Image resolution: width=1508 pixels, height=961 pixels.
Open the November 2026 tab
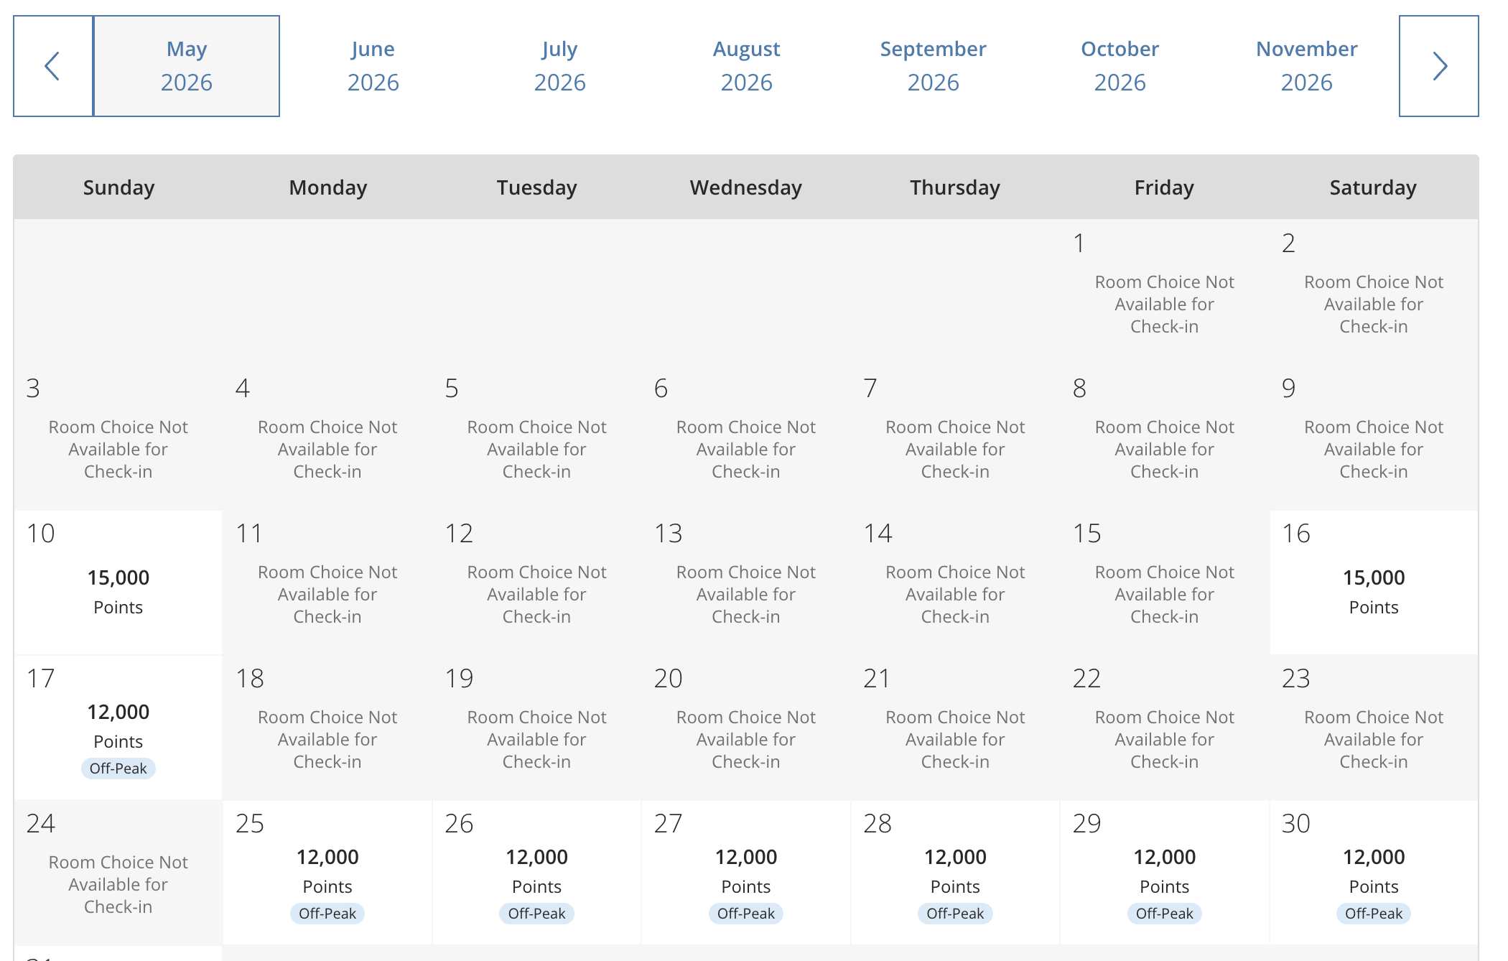pyautogui.click(x=1305, y=65)
